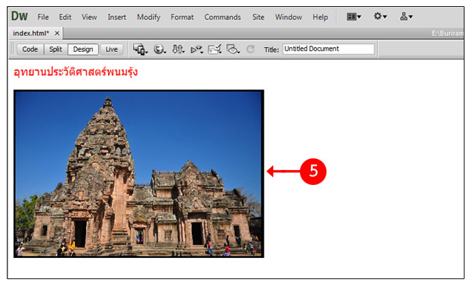Toggle Live view on
The height and width of the screenshot is (288, 472).
[111, 49]
